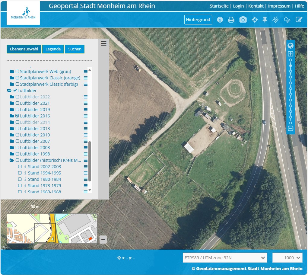308x275 pixels.
Task: Switch to the Suchen tab
Action: click(x=75, y=49)
